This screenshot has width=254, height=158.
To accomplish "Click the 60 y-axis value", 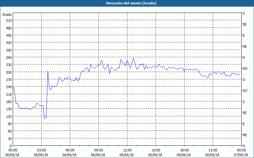I will click(x=10, y=131).
